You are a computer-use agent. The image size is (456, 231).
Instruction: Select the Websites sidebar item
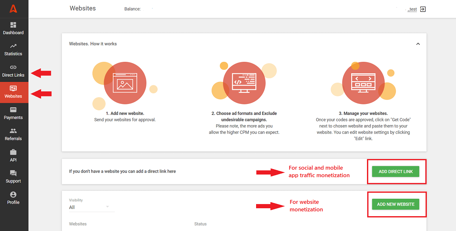pos(13,92)
